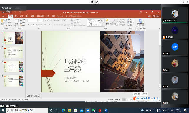
Task: Click the Redo icon in quick access toolbar
Action: coord(15,12)
